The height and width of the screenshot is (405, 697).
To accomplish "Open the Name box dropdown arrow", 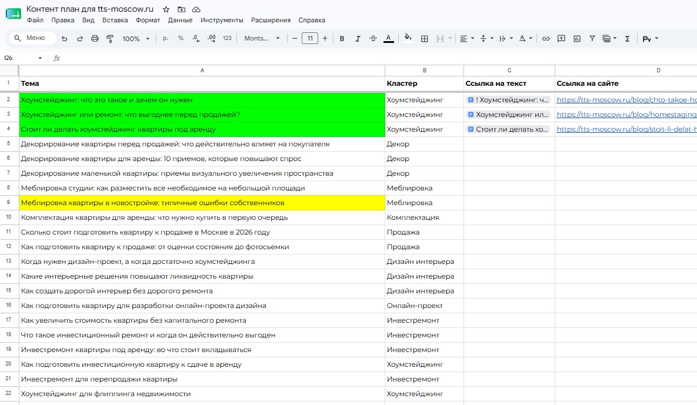I will (x=40, y=58).
